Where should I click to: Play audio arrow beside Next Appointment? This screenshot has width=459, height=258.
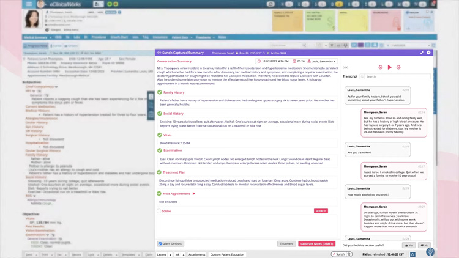[193, 194]
